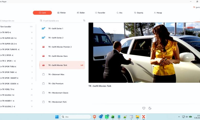Viewport: 200px width, 120px height.
Task: Toggle sleep timer moon icon
Action: tap(150, 108)
